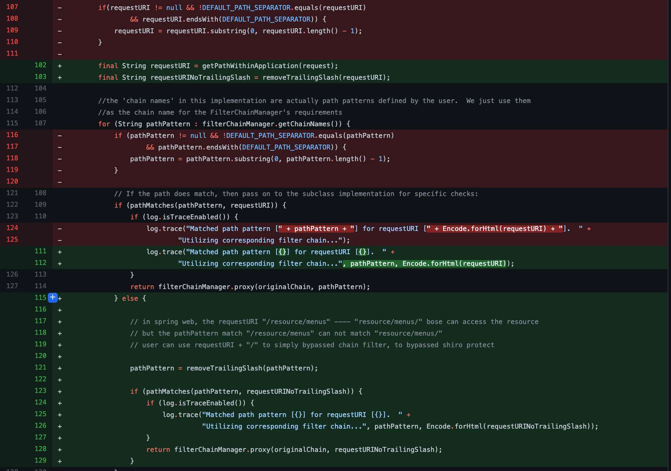Image resolution: width=671 pixels, height=471 pixels.
Task: Click added line number 111
Action: pos(40,251)
